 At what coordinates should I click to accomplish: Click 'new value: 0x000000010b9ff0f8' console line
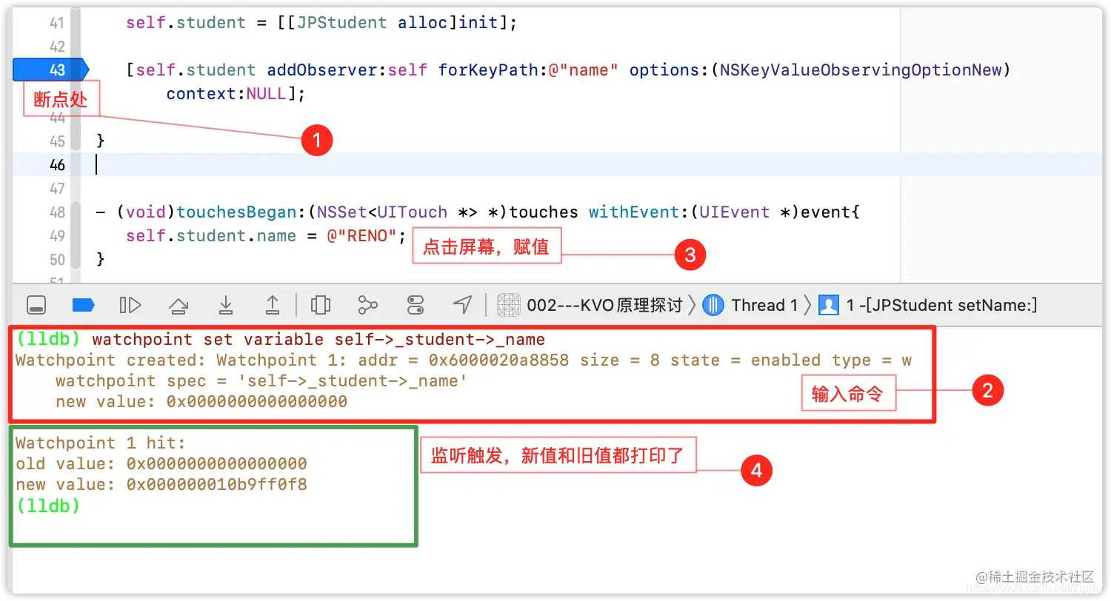[161, 485]
